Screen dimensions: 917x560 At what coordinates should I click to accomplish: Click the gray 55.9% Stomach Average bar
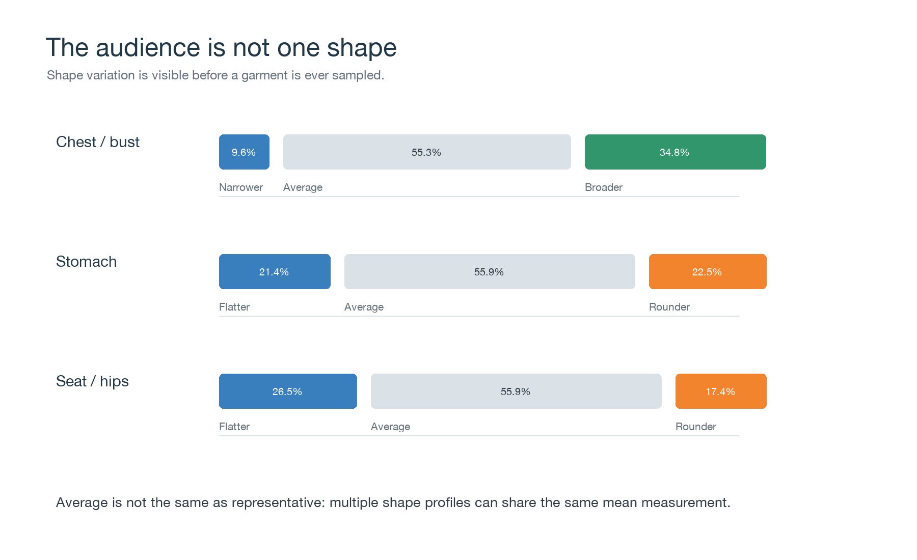pyautogui.click(x=490, y=271)
